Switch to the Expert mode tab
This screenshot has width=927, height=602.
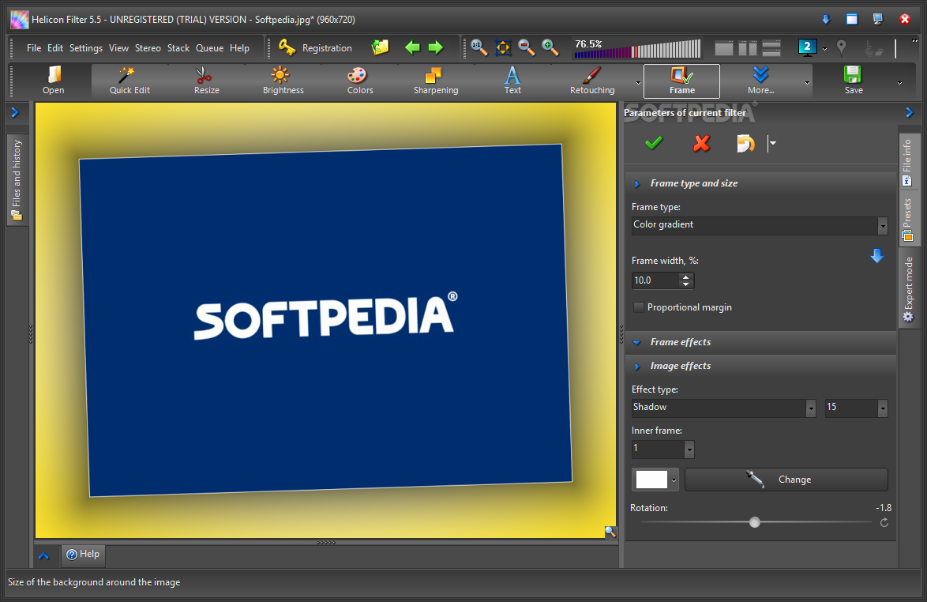908,288
